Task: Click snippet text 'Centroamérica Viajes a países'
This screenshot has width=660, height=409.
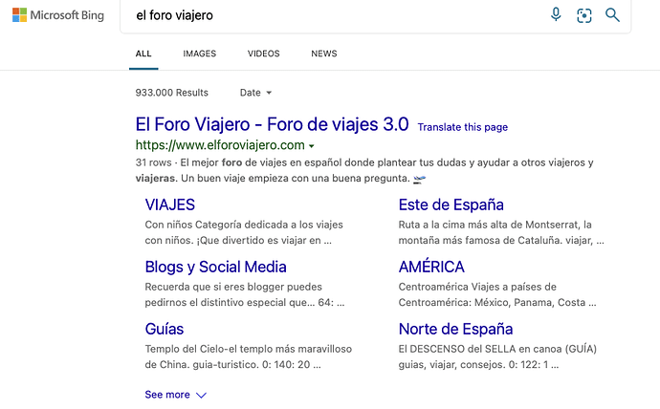Action: point(471,287)
